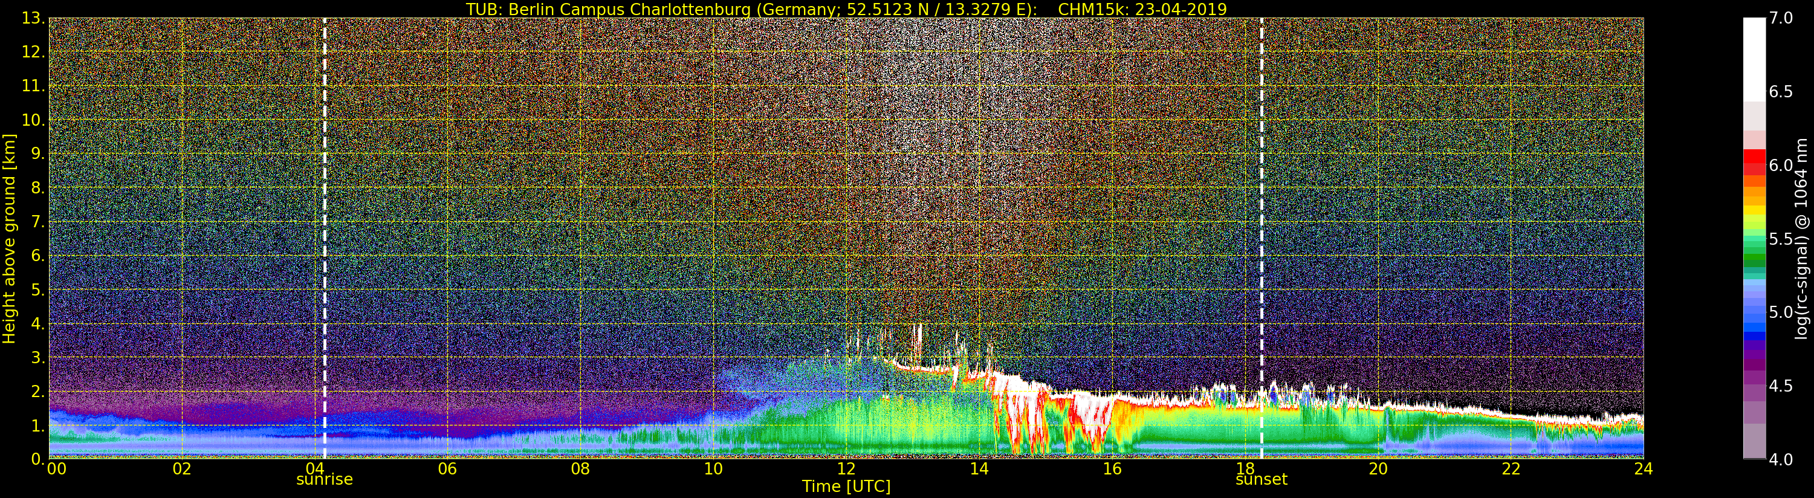Viewport: 1814px width, 498px height.
Task: Select the 'sunset' label below the time axis
Action: pos(1261,480)
